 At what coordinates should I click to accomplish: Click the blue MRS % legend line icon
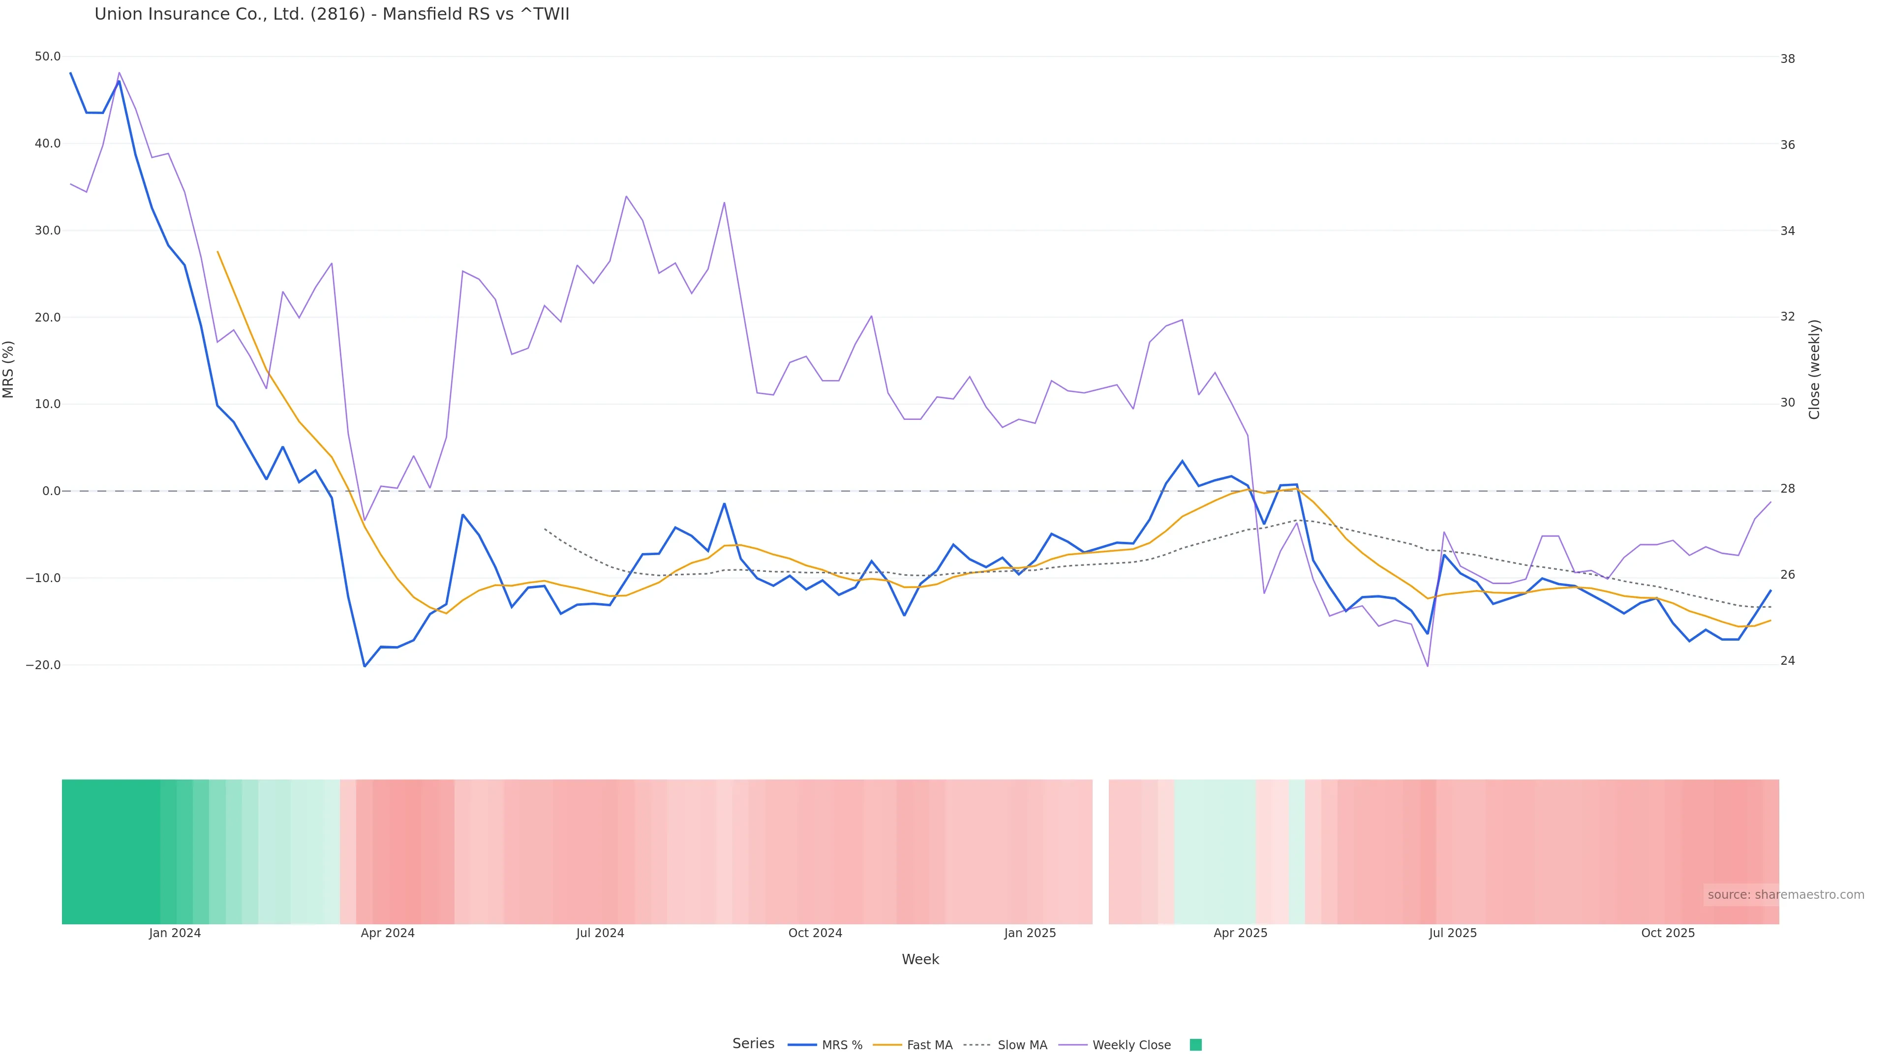click(801, 1044)
